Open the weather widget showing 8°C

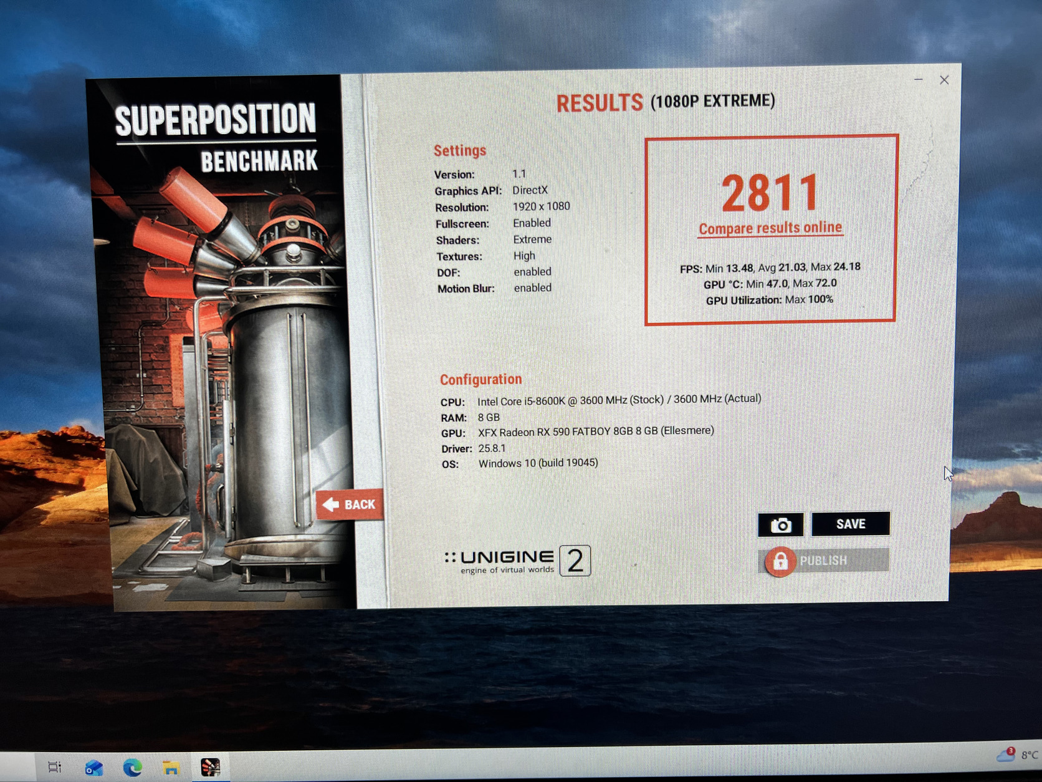pyautogui.click(x=1017, y=755)
